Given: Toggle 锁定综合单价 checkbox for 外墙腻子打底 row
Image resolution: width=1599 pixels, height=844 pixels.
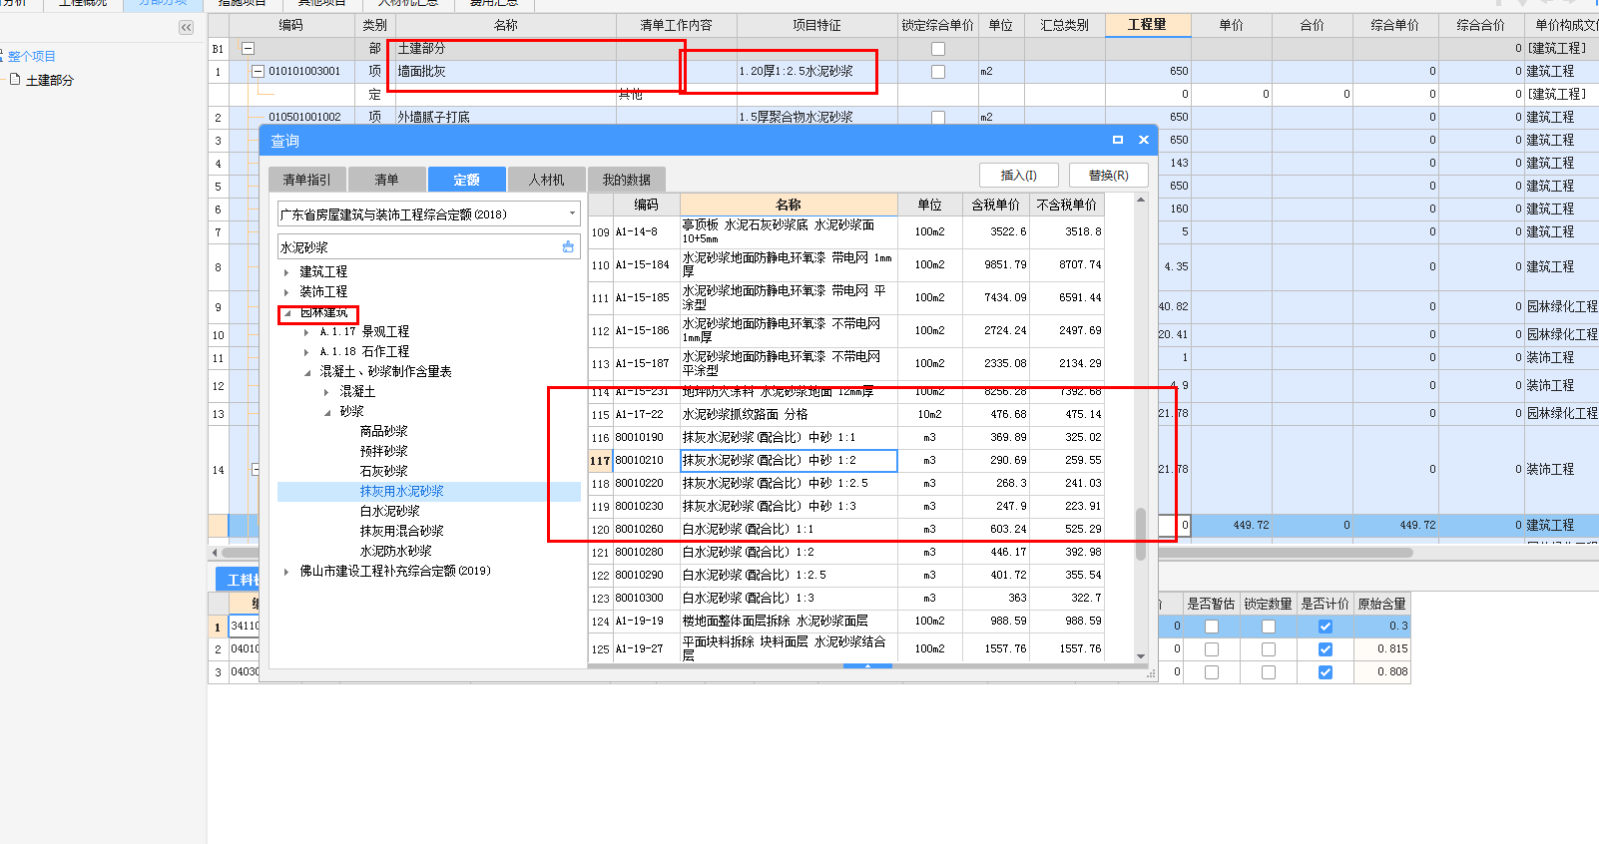Looking at the screenshot, I should pos(938,117).
